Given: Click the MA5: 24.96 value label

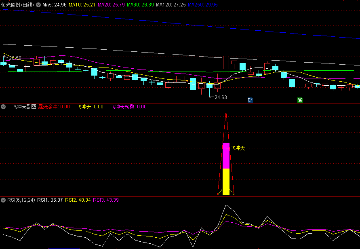Looking at the screenshot, I should point(55,5).
